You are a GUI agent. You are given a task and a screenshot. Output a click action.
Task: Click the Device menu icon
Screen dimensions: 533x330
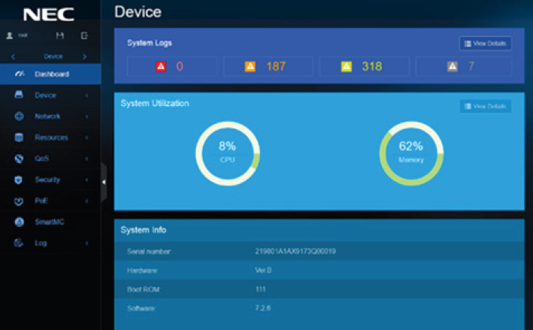click(19, 95)
